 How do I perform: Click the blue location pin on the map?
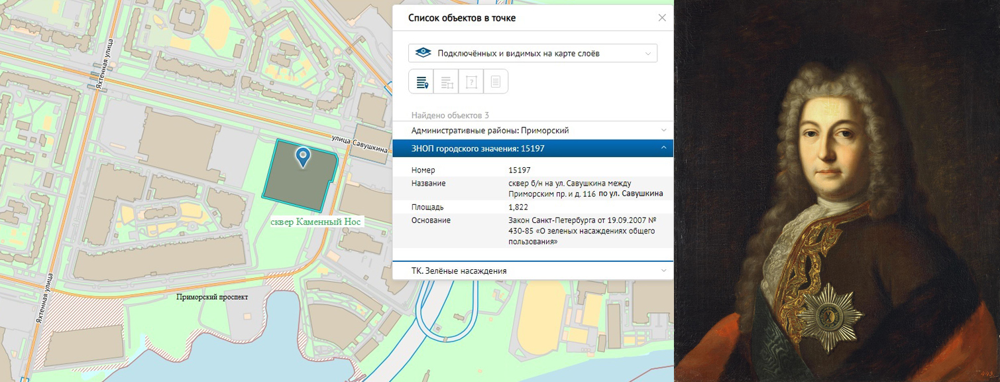coord(303,157)
